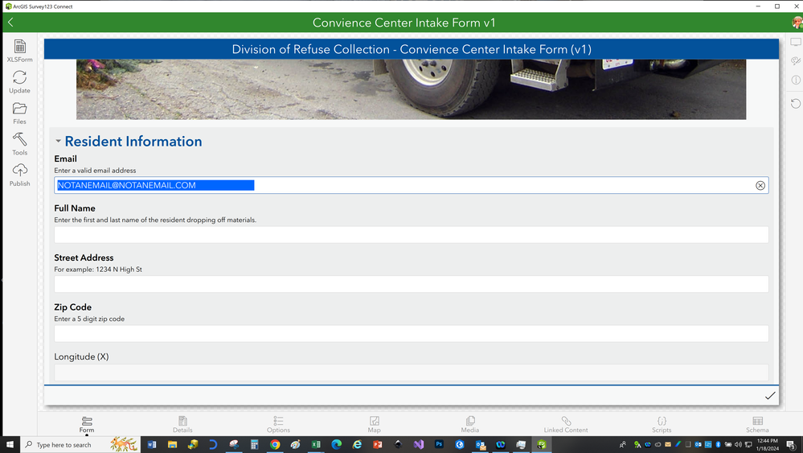Open the user profile avatar

click(x=797, y=23)
